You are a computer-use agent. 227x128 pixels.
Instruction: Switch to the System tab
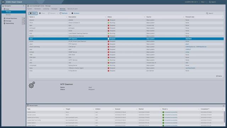click(30, 9)
